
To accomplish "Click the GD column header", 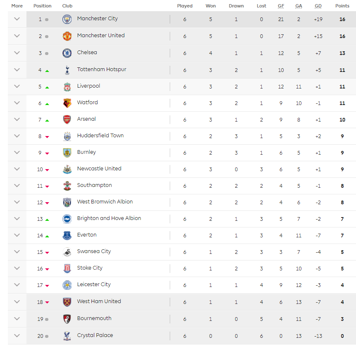I will pos(318,6).
